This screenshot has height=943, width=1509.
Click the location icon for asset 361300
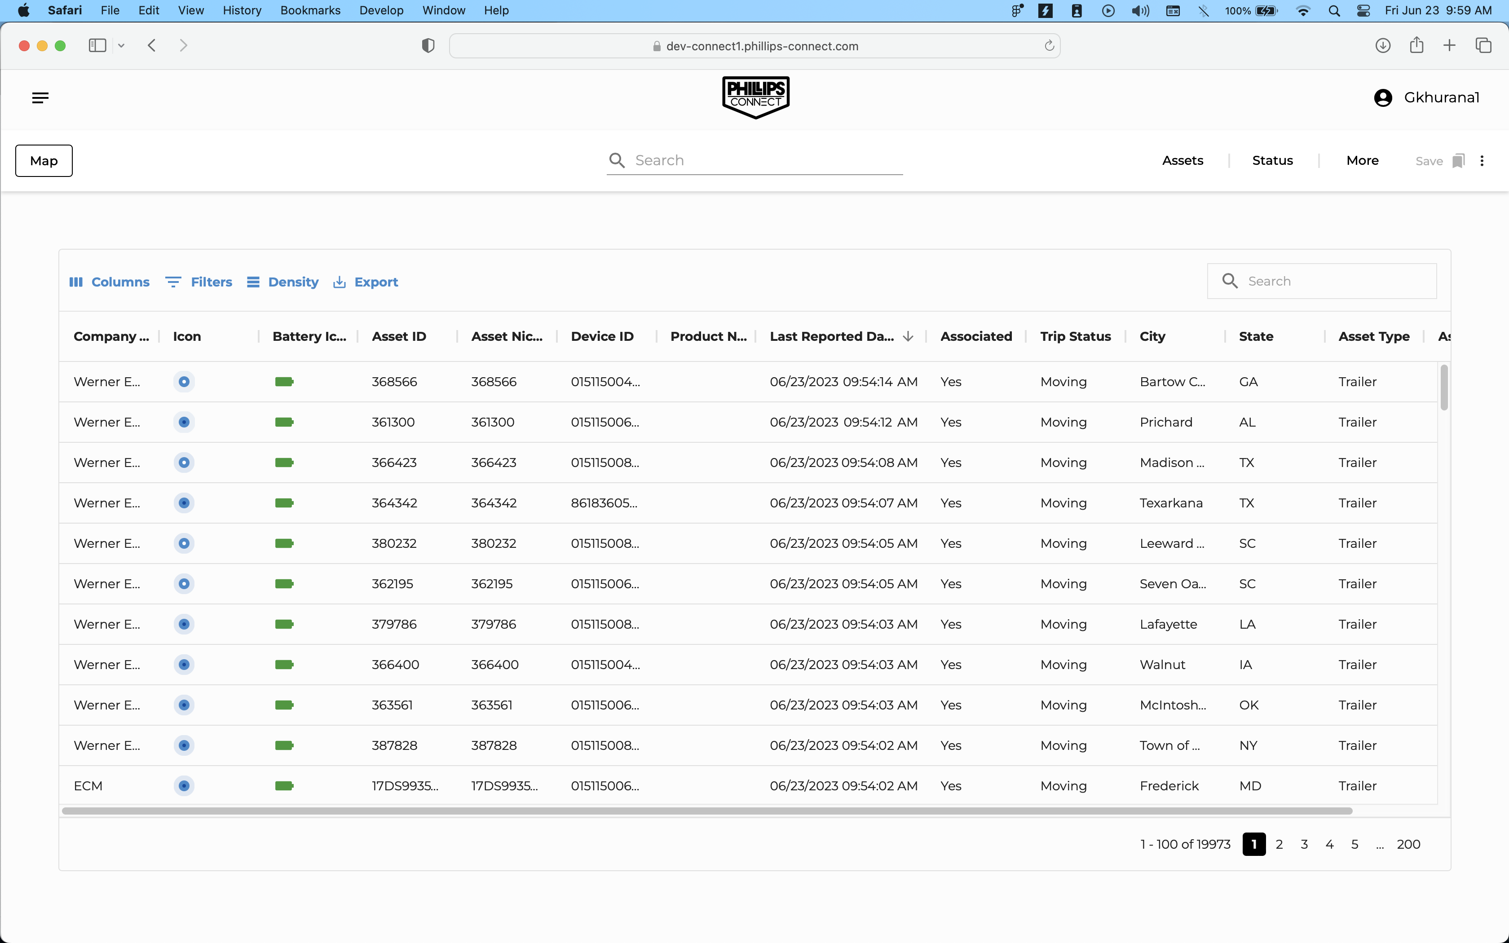click(x=184, y=422)
